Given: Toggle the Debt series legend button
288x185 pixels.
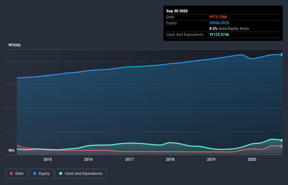Looking at the screenshot, I should coord(16,174).
